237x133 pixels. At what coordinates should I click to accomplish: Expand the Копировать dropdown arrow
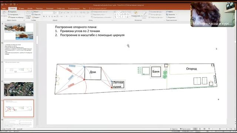click(x=20, y=14)
